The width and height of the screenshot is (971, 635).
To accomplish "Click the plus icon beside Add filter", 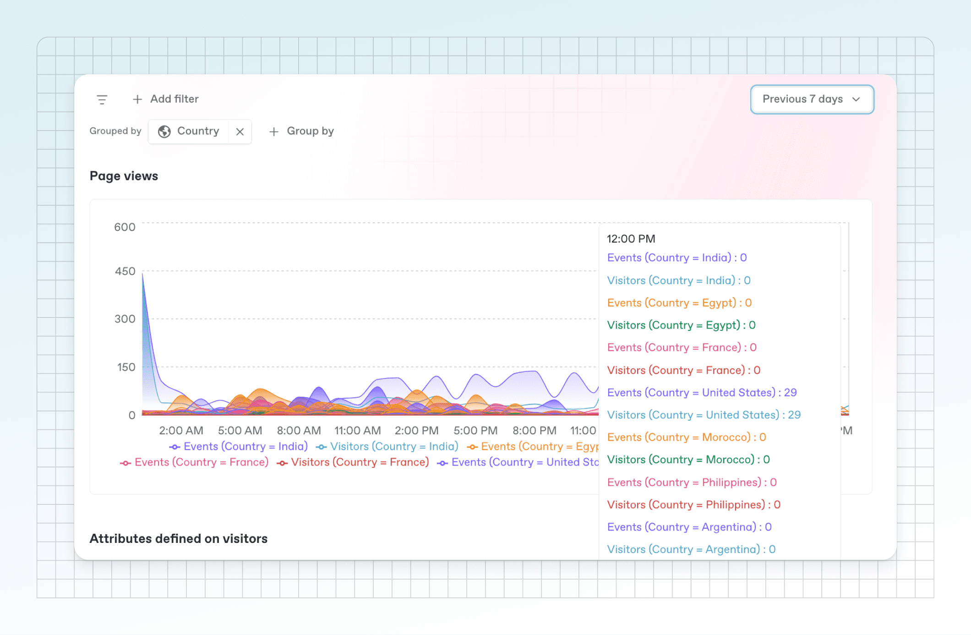I will [137, 99].
